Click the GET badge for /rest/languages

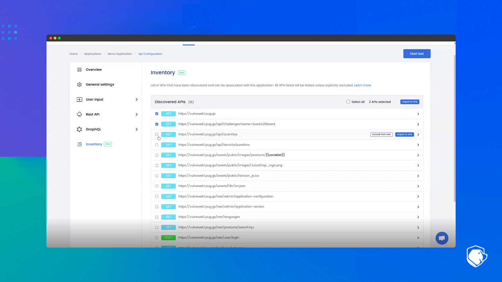(168, 217)
